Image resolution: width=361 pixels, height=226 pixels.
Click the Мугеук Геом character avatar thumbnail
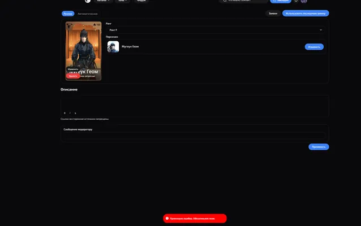[113, 47]
